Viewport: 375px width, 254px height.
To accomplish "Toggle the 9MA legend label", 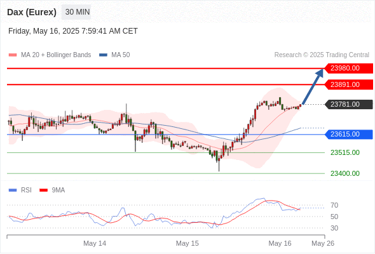I will 58,190.
